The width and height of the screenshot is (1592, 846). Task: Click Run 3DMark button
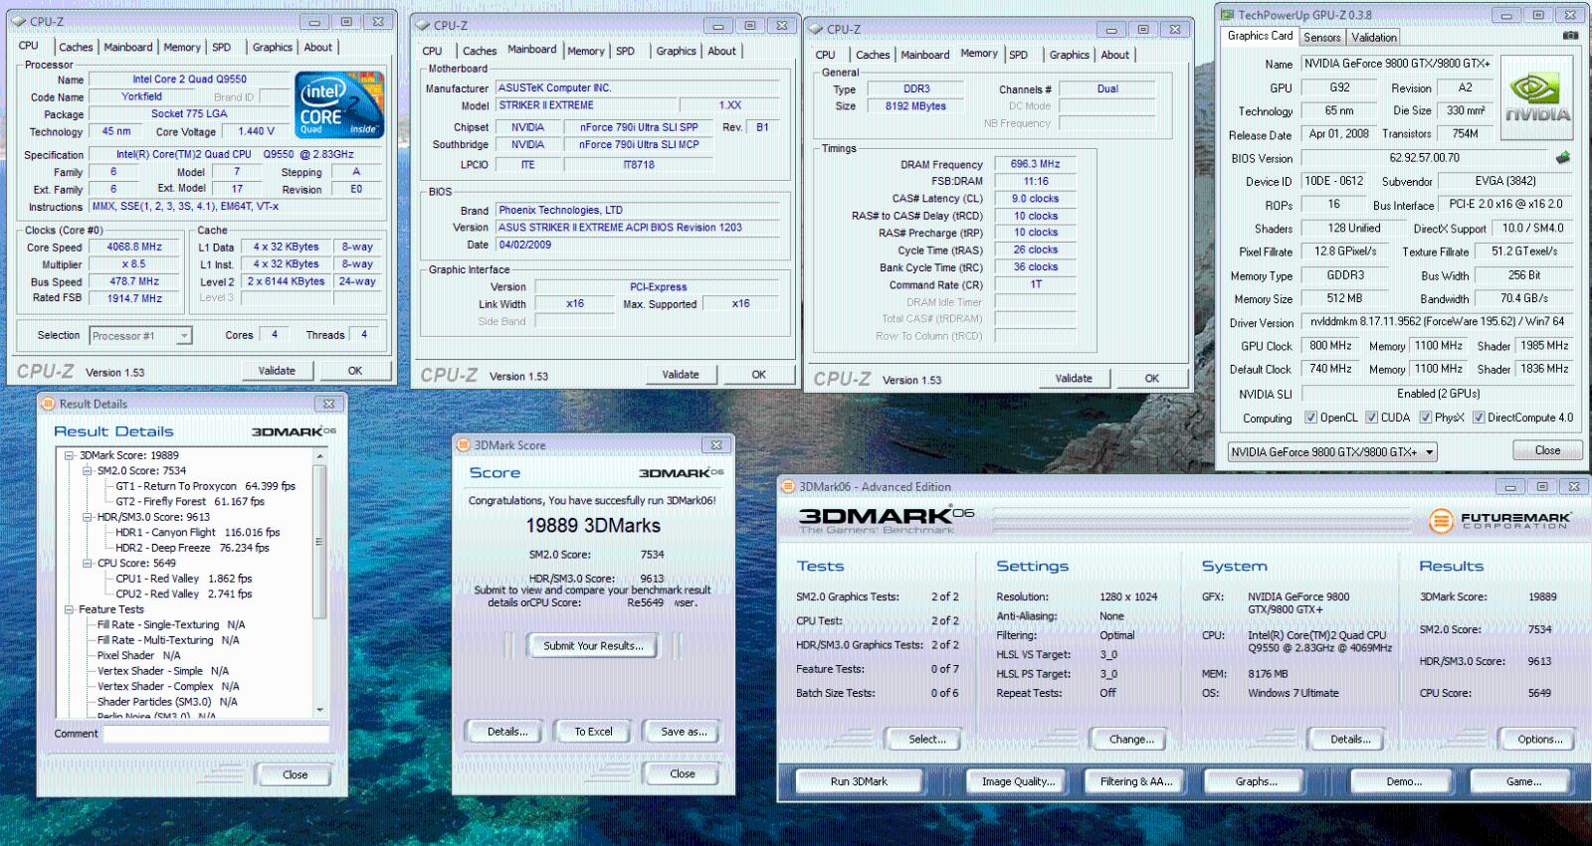coord(859,781)
